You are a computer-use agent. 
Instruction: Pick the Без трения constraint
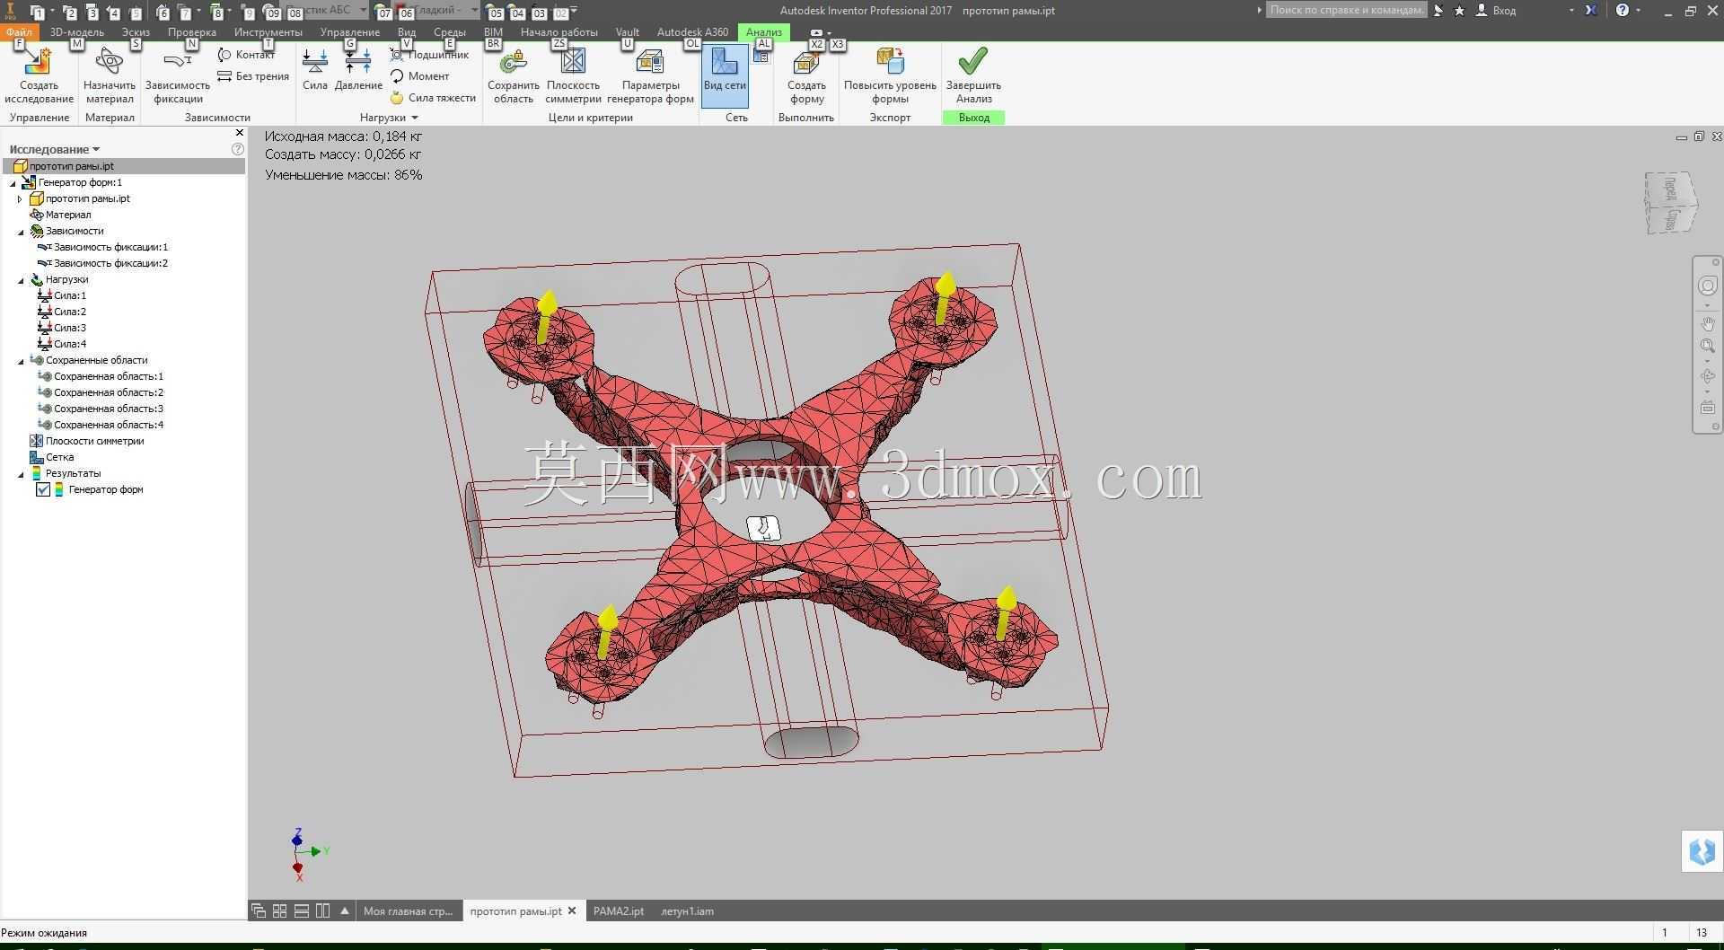coord(253,76)
